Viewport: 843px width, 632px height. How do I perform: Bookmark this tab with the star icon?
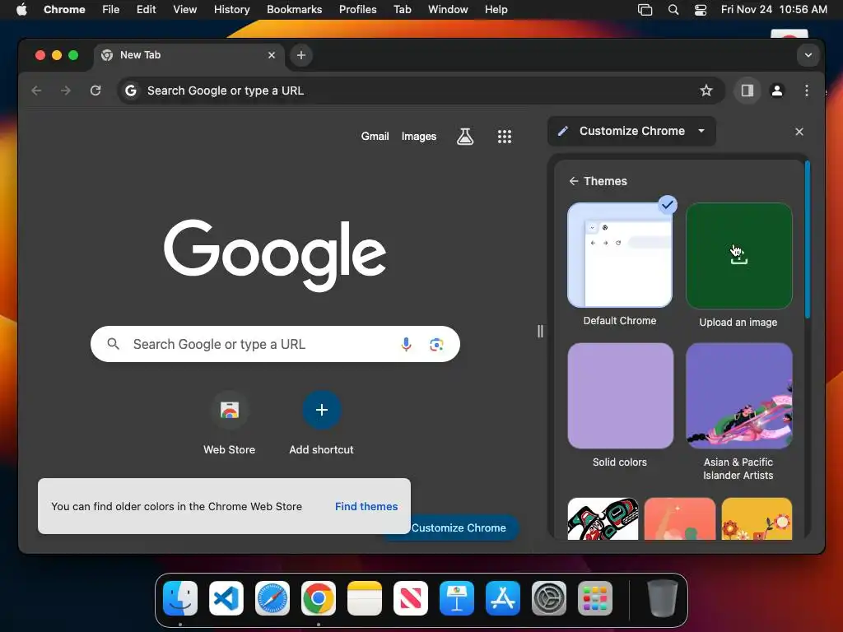[x=706, y=91]
